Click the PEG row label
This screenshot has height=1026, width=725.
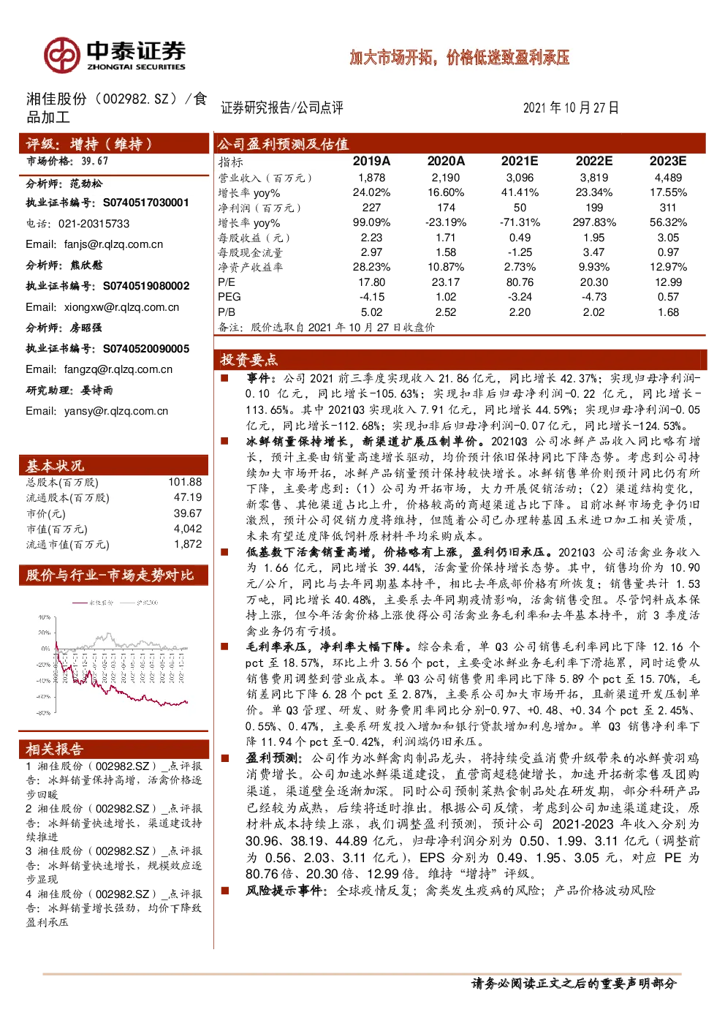(229, 297)
